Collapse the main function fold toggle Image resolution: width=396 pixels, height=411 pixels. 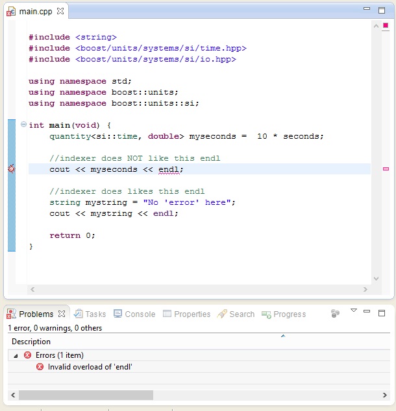[23, 124]
